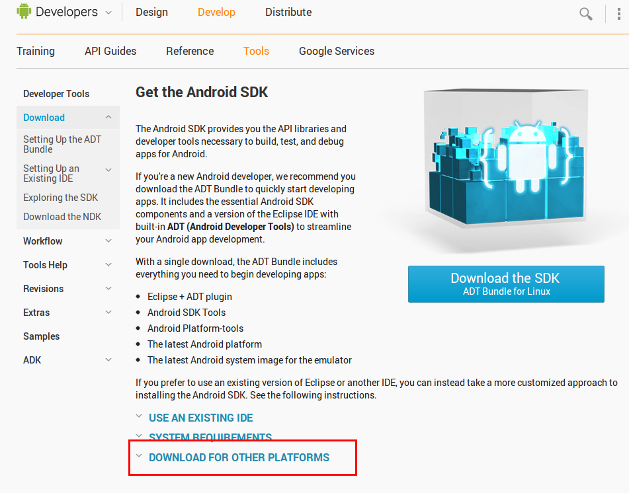Click SYSTEM REQUIREMENTS heading
This screenshot has width=629, height=493.
(210, 437)
